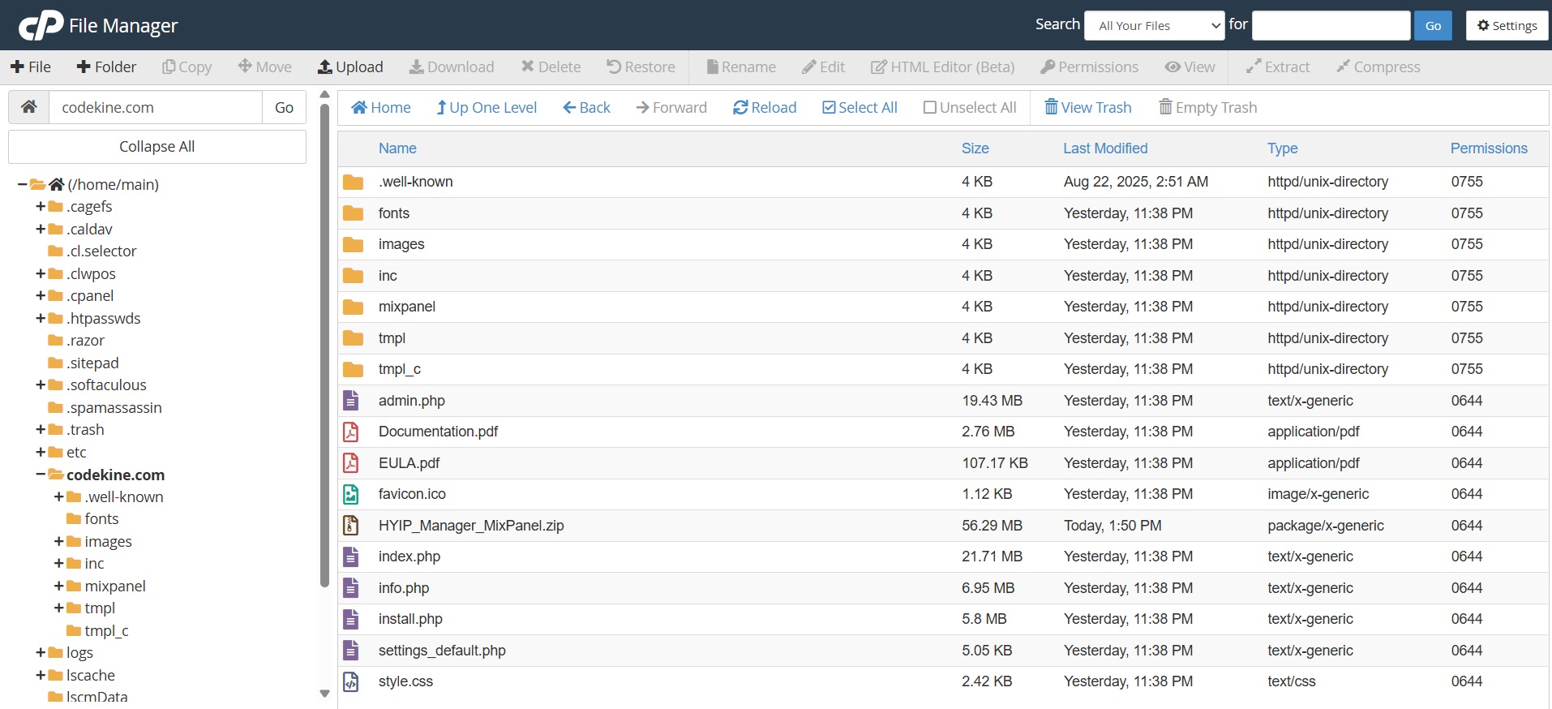Go to Home in navigation bar

[380, 107]
